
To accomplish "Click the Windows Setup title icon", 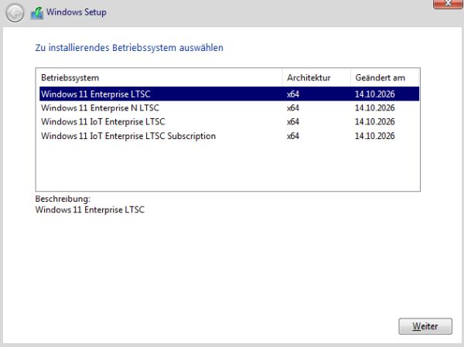I will (x=37, y=13).
